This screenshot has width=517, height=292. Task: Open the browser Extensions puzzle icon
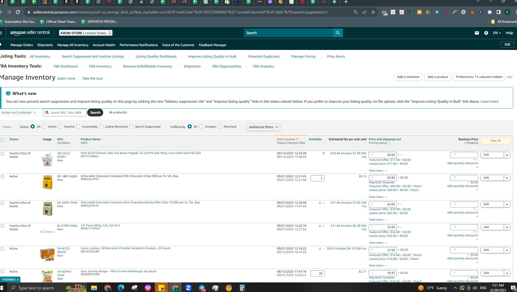[x=490, y=12]
